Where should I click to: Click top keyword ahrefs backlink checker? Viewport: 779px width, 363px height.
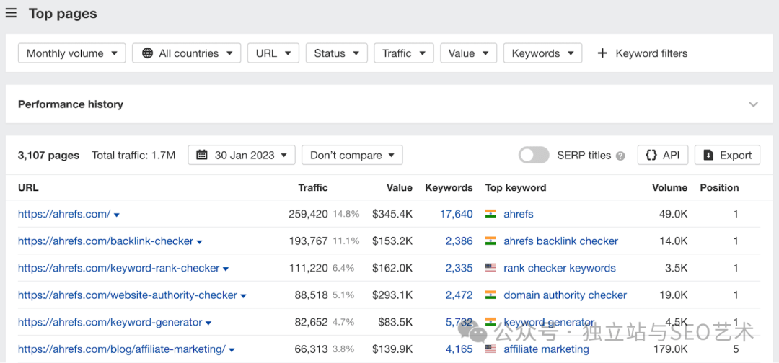[561, 241]
